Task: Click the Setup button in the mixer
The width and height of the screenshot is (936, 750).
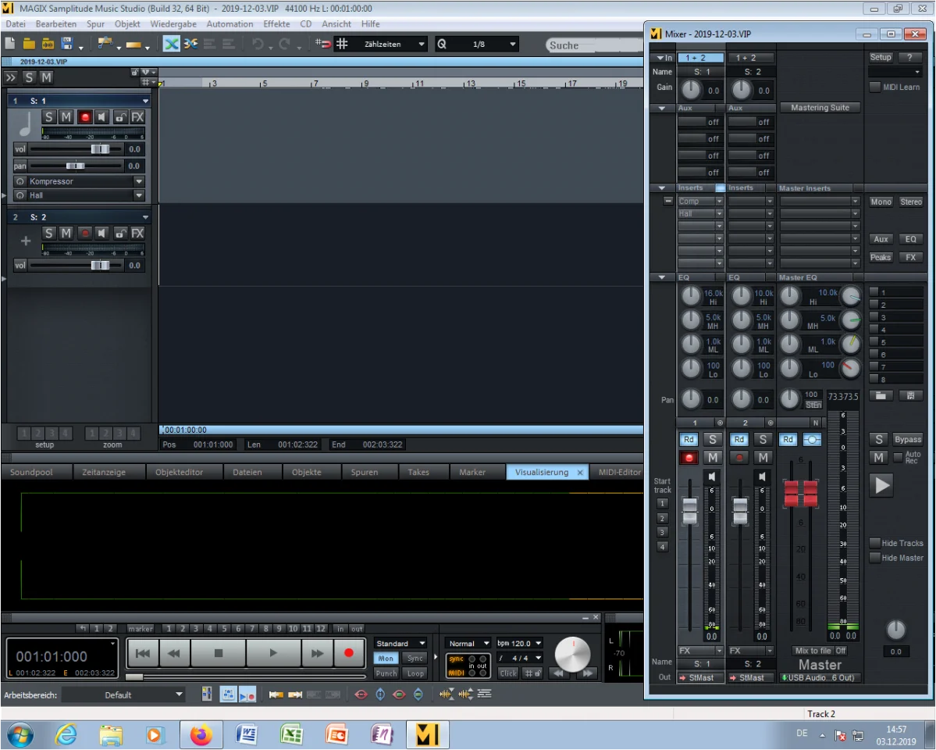Action: (x=880, y=56)
